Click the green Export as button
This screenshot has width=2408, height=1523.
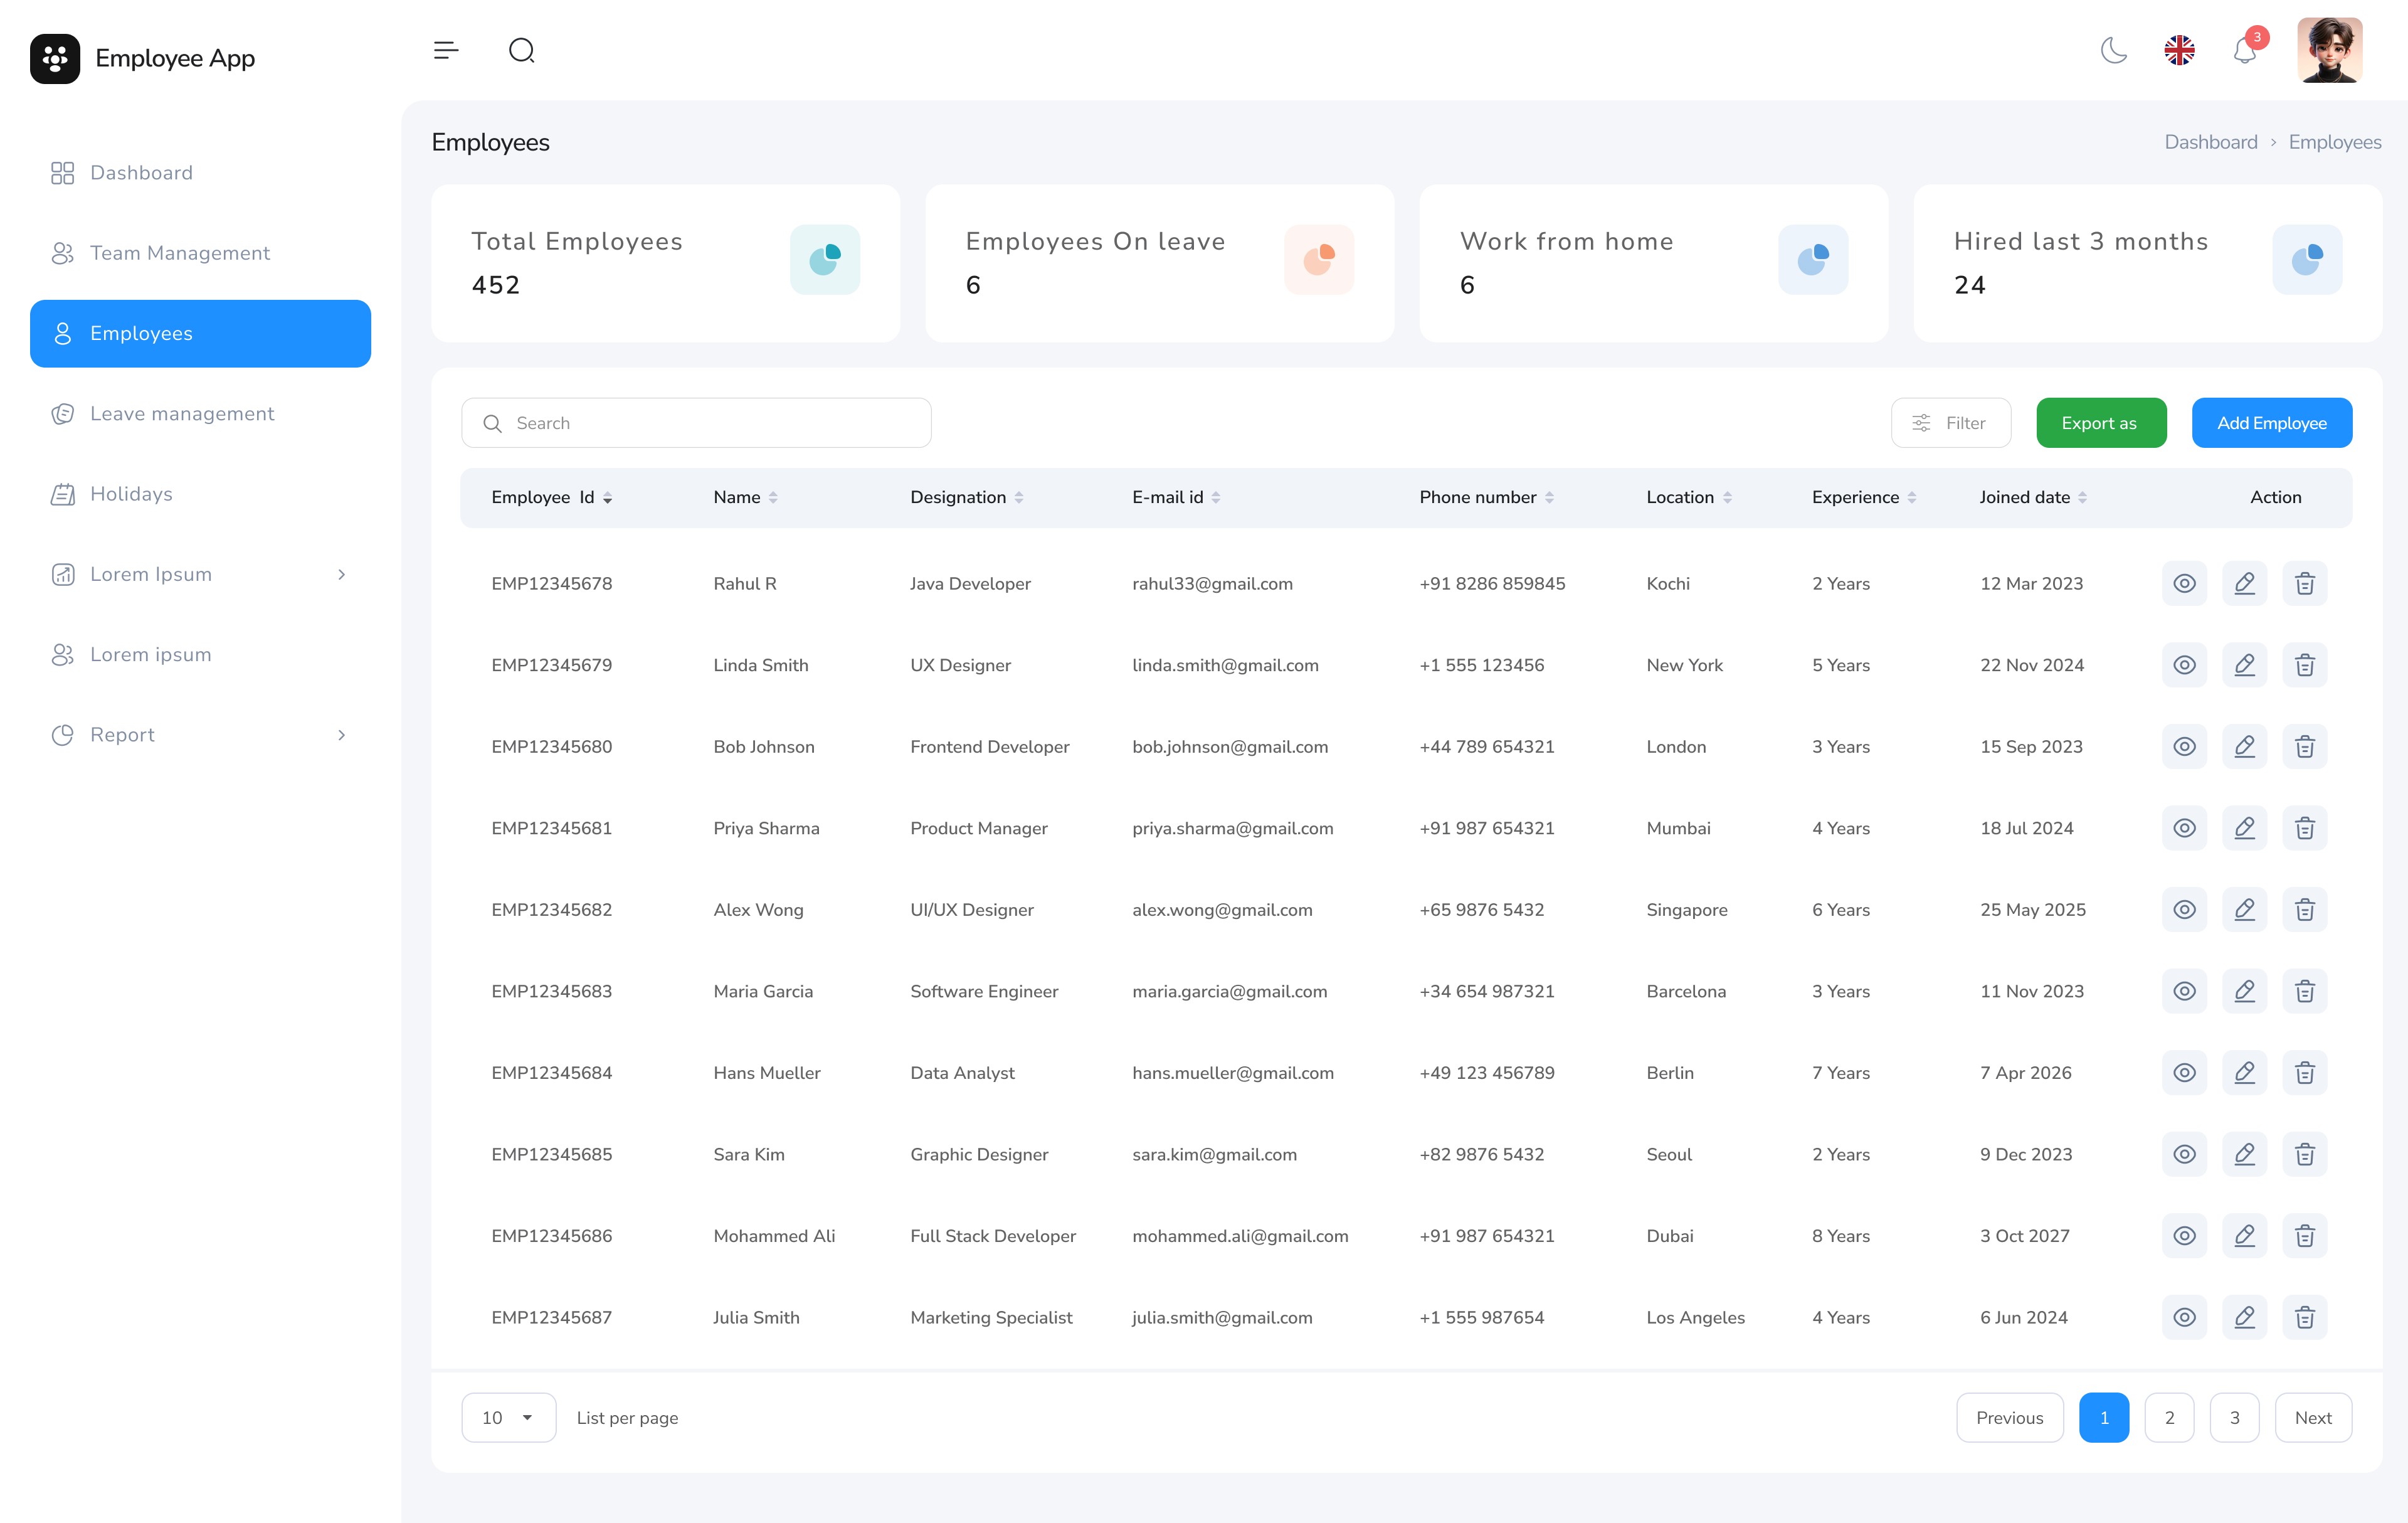tap(2100, 423)
